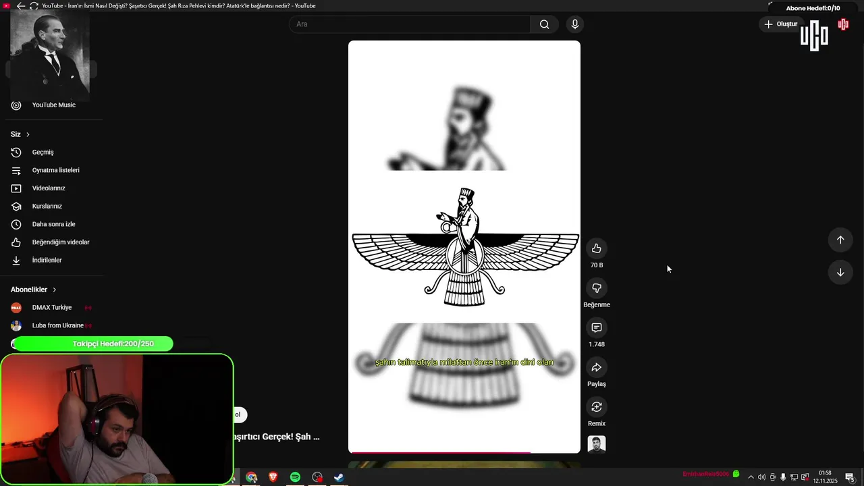Expand the Siz section chevron
This screenshot has width=864, height=486.
28,134
